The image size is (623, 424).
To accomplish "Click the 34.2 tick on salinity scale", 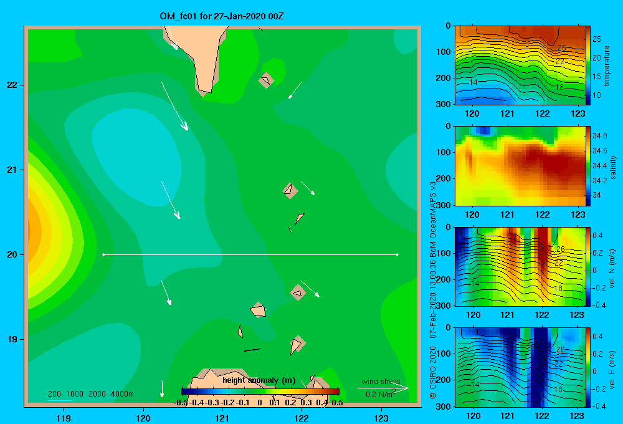I will click(600, 181).
